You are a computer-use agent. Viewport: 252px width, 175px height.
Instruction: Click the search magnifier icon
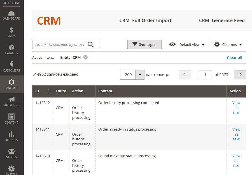(90, 44)
